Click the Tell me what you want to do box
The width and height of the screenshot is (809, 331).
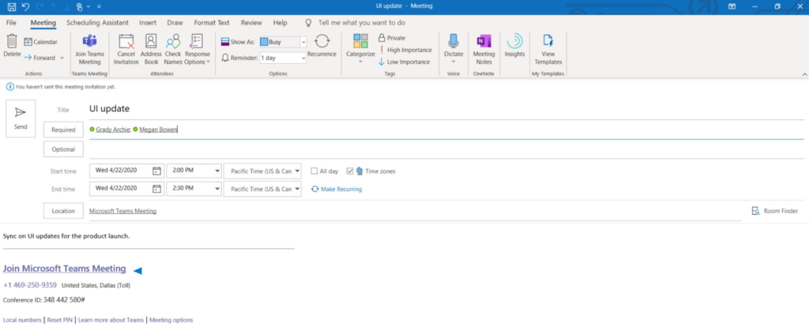coord(362,23)
